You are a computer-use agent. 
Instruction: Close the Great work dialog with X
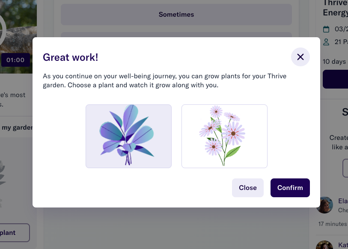[x=300, y=57]
